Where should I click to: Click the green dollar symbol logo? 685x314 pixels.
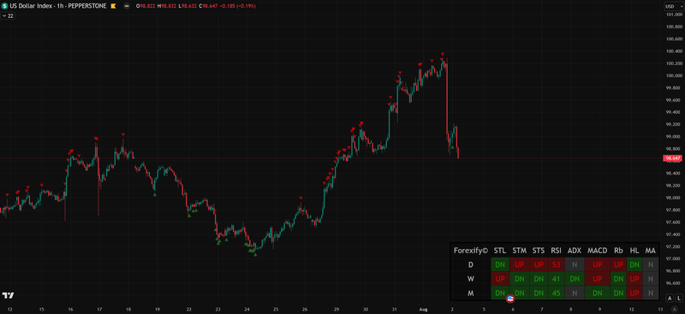pyautogui.click(x=5, y=6)
